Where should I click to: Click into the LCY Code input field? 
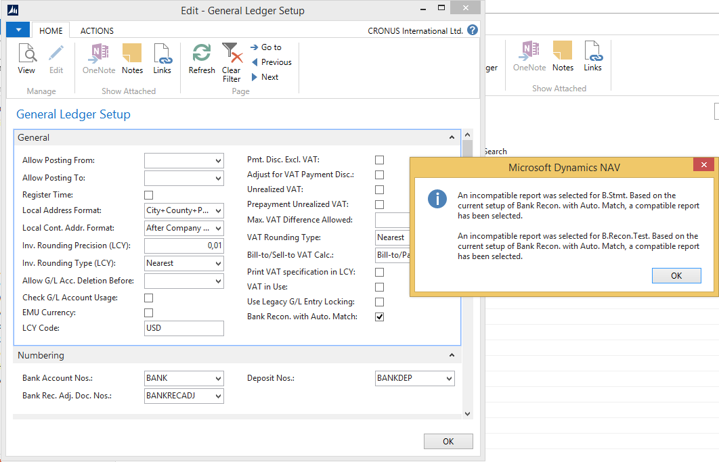(183, 328)
